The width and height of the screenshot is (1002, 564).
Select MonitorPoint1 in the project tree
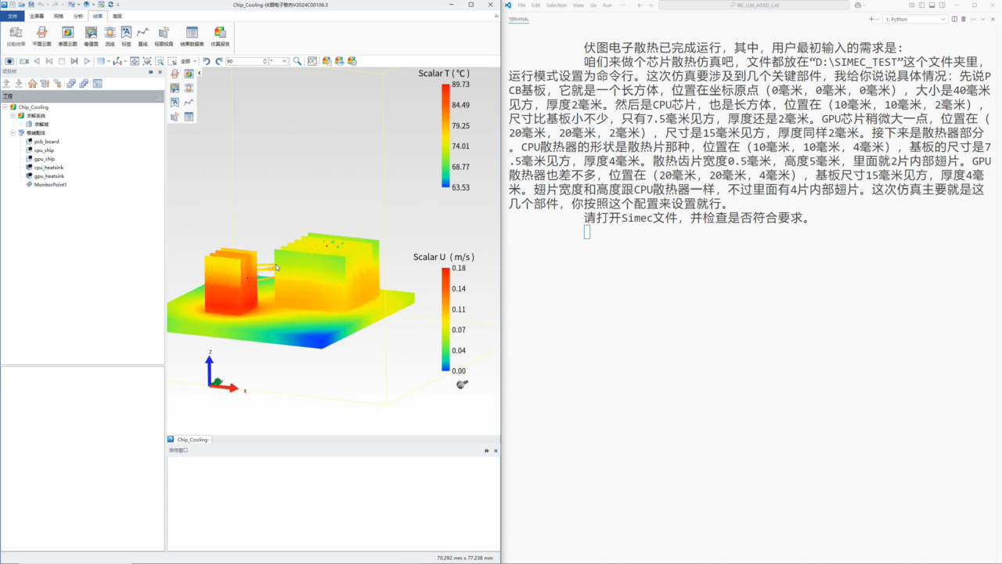point(50,185)
